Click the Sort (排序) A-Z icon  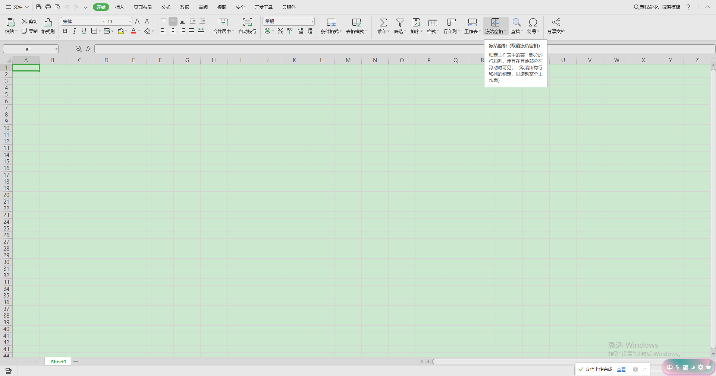[416, 22]
